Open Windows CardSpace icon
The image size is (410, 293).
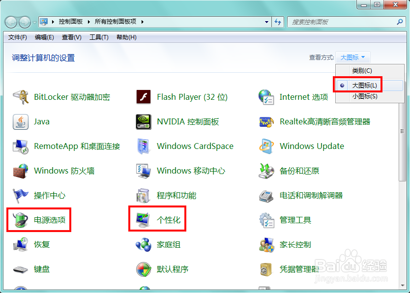coord(143,146)
